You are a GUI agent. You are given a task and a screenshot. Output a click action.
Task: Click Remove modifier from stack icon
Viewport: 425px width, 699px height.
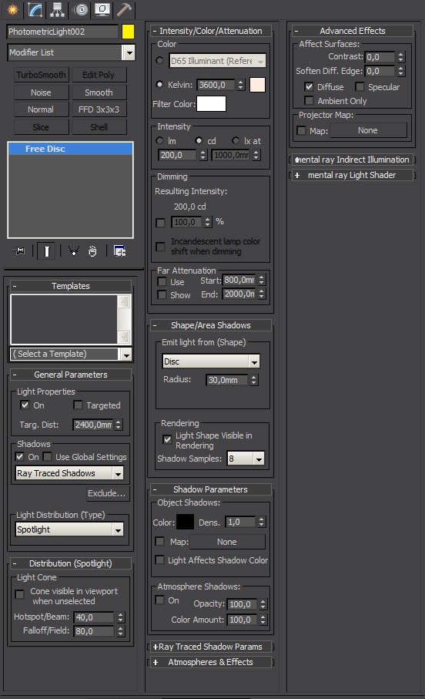coord(92,251)
